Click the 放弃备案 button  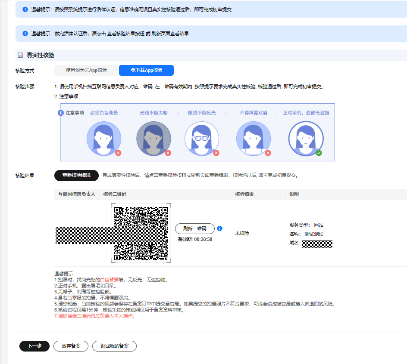click(x=71, y=346)
